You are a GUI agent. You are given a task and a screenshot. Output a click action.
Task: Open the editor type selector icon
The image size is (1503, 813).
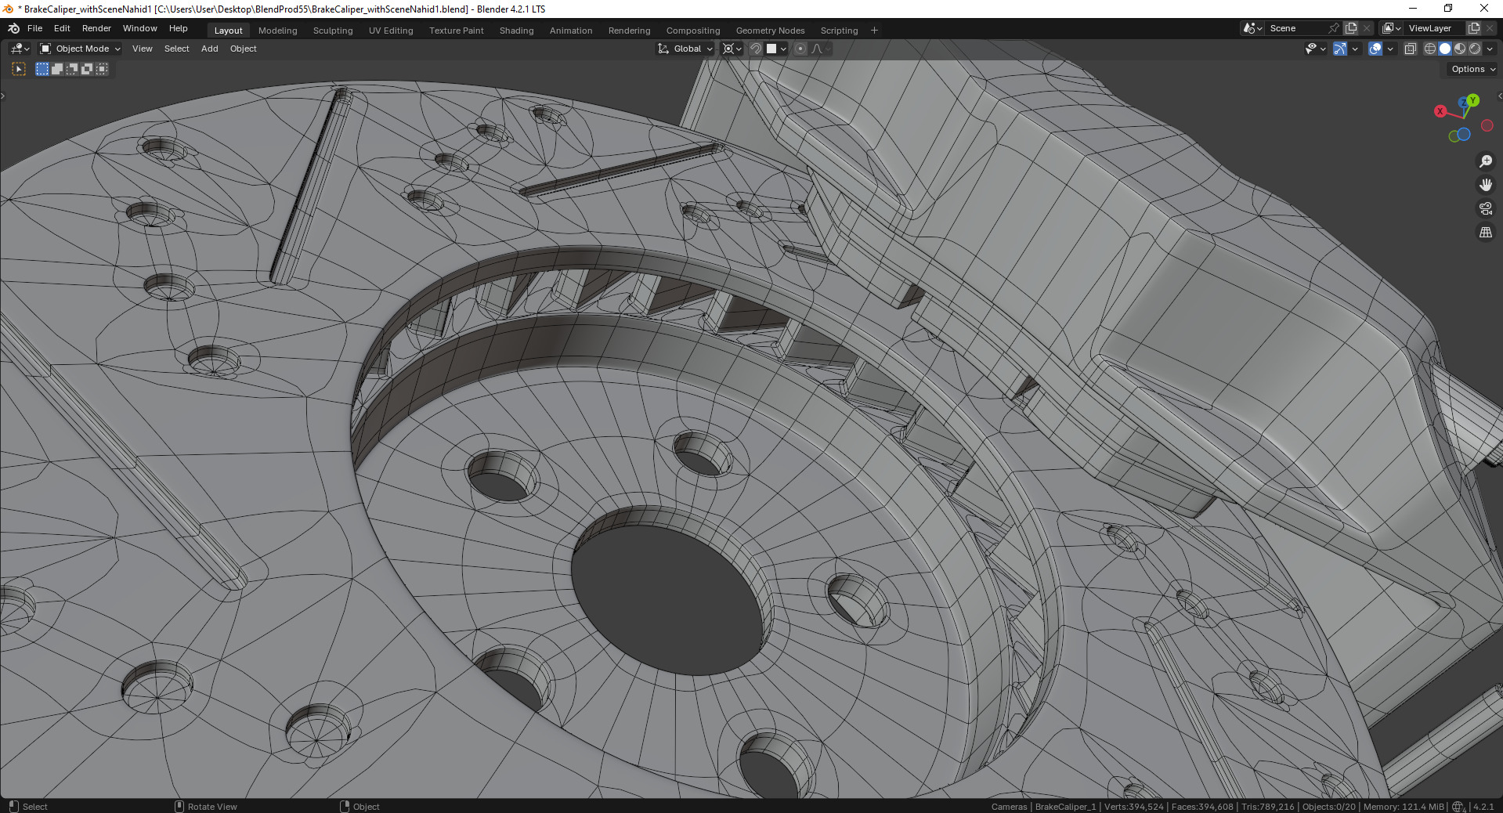coord(20,49)
